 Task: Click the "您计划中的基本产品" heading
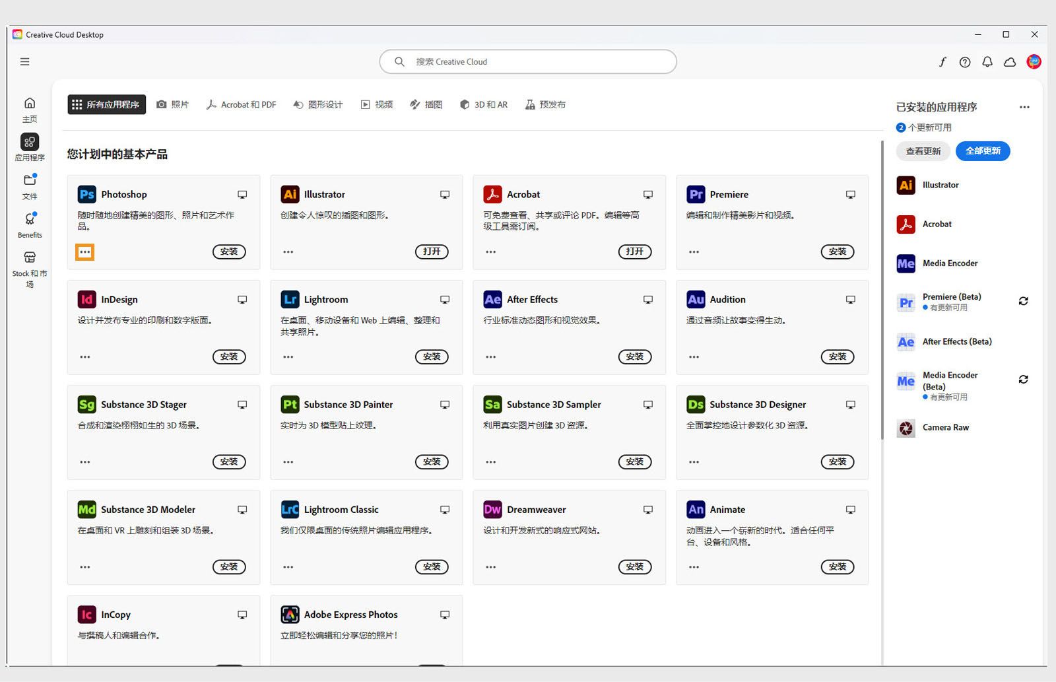click(117, 154)
